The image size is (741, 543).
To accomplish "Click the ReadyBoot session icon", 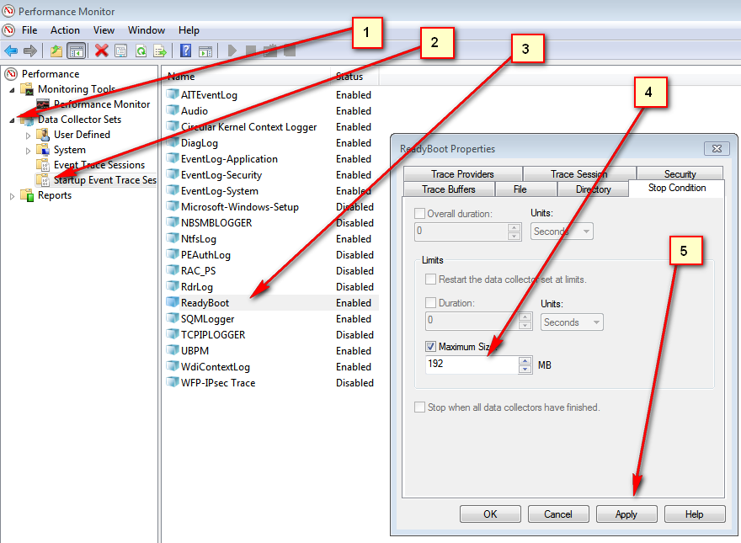I will [173, 302].
